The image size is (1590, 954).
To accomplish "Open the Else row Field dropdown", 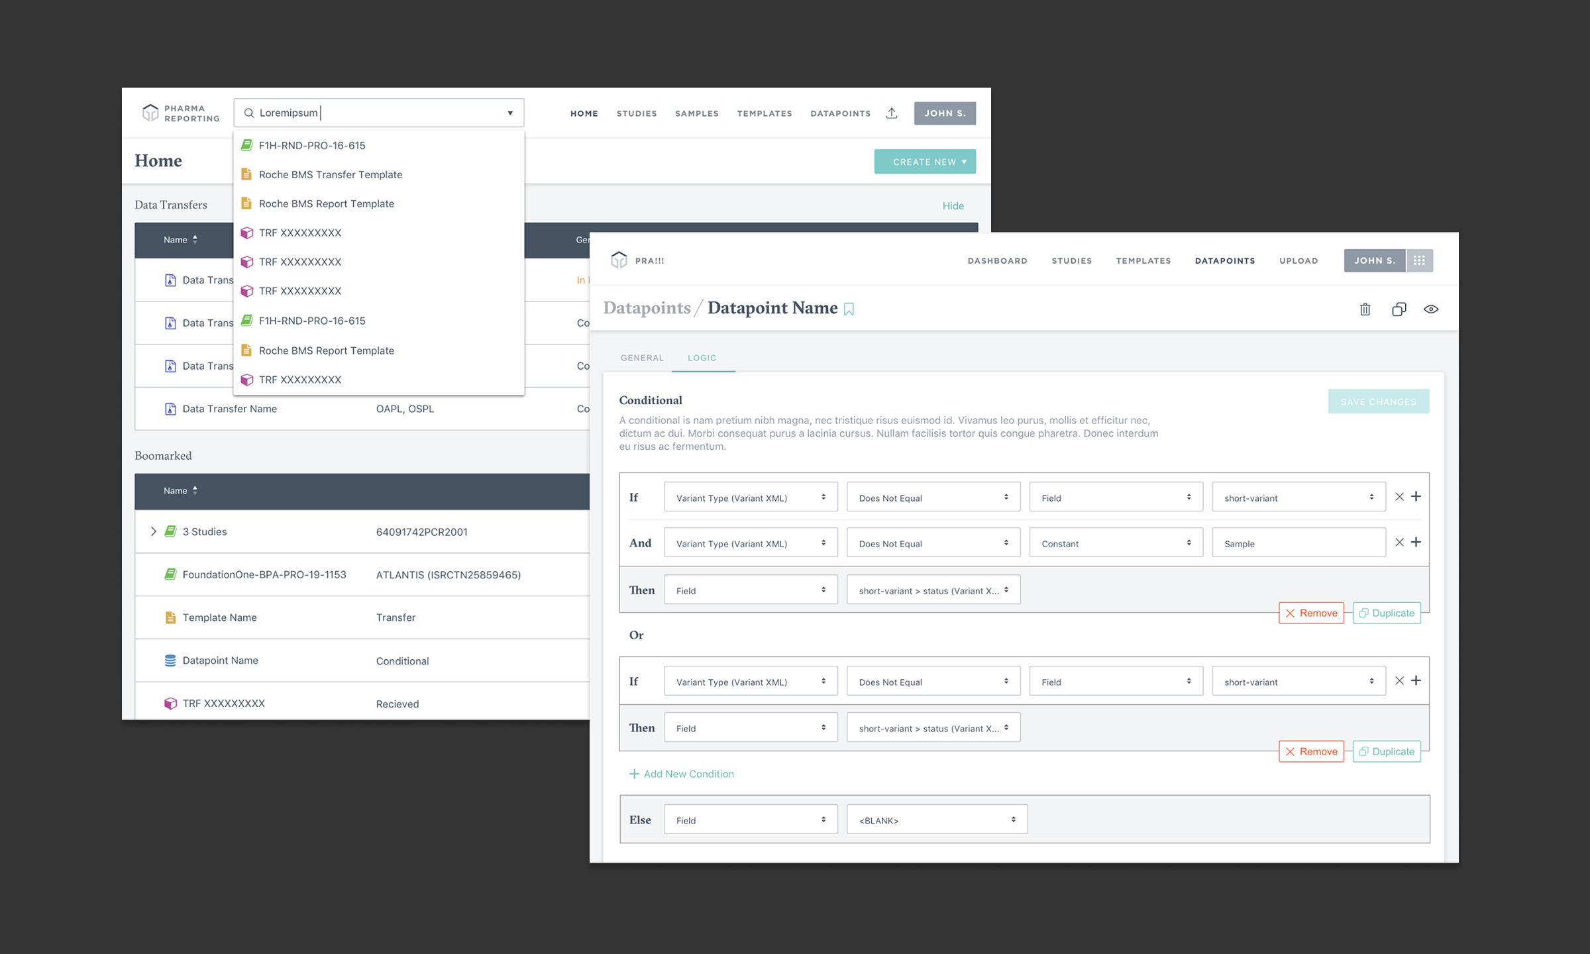I will click(x=751, y=820).
